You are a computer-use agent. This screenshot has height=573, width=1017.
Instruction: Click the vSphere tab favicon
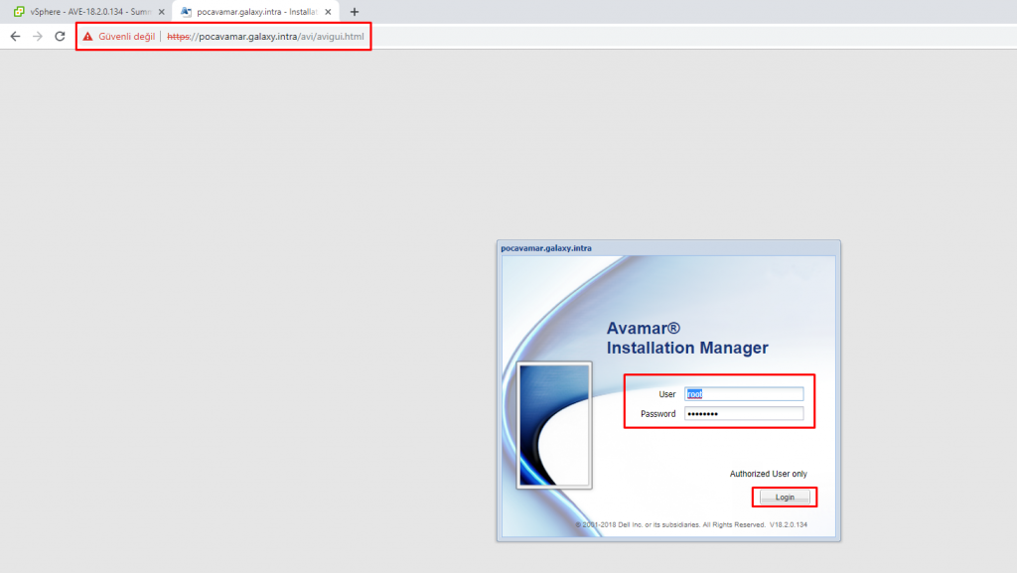point(19,12)
